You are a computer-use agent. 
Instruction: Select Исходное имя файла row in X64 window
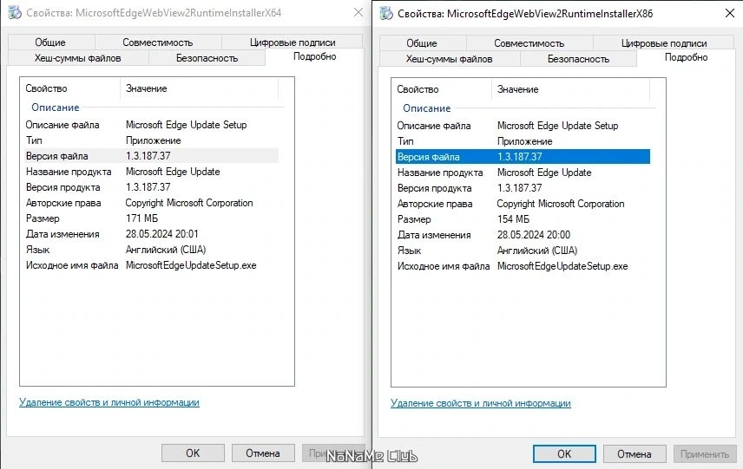point(151,265)
